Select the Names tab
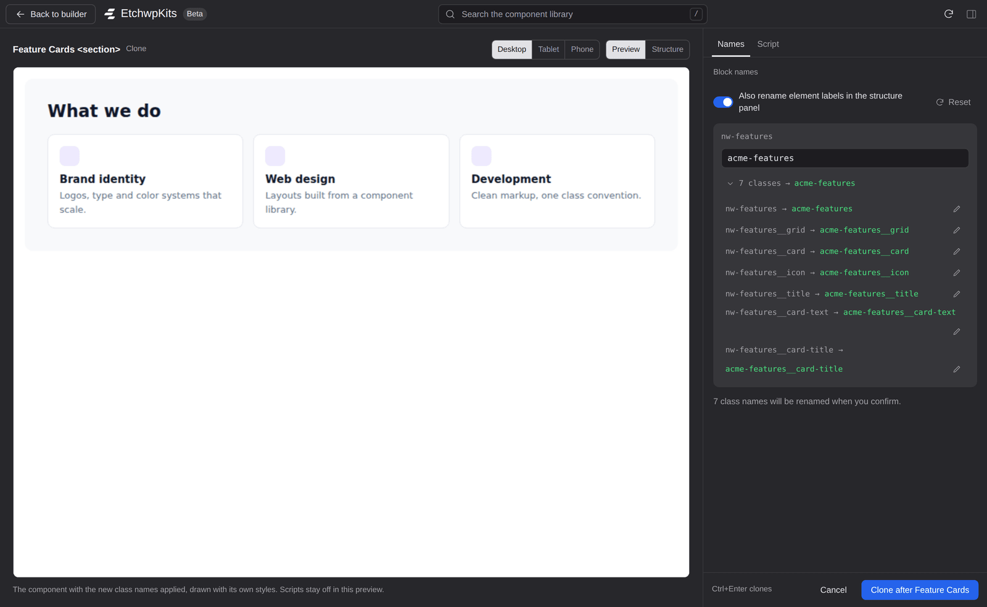Screen dimensions: 987x607 pos(731,44)
